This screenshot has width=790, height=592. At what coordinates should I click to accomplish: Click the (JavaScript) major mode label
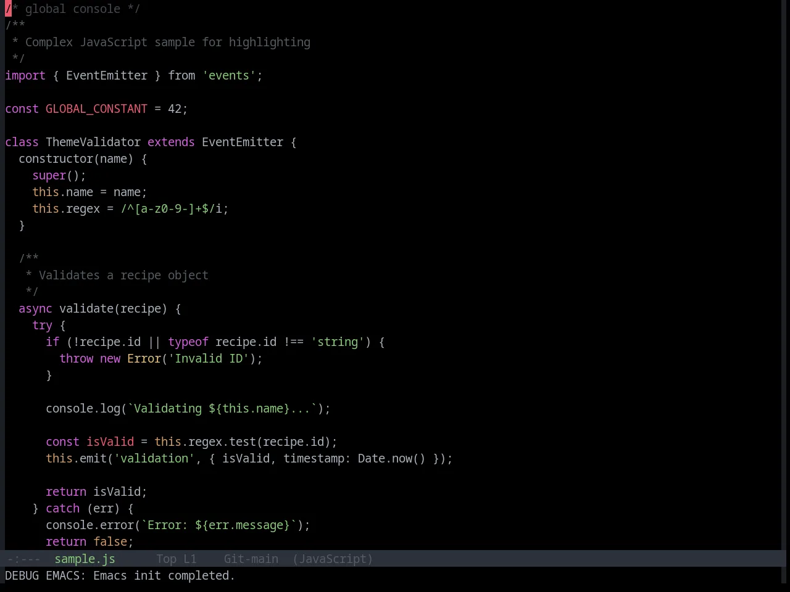tap(333, 559)
